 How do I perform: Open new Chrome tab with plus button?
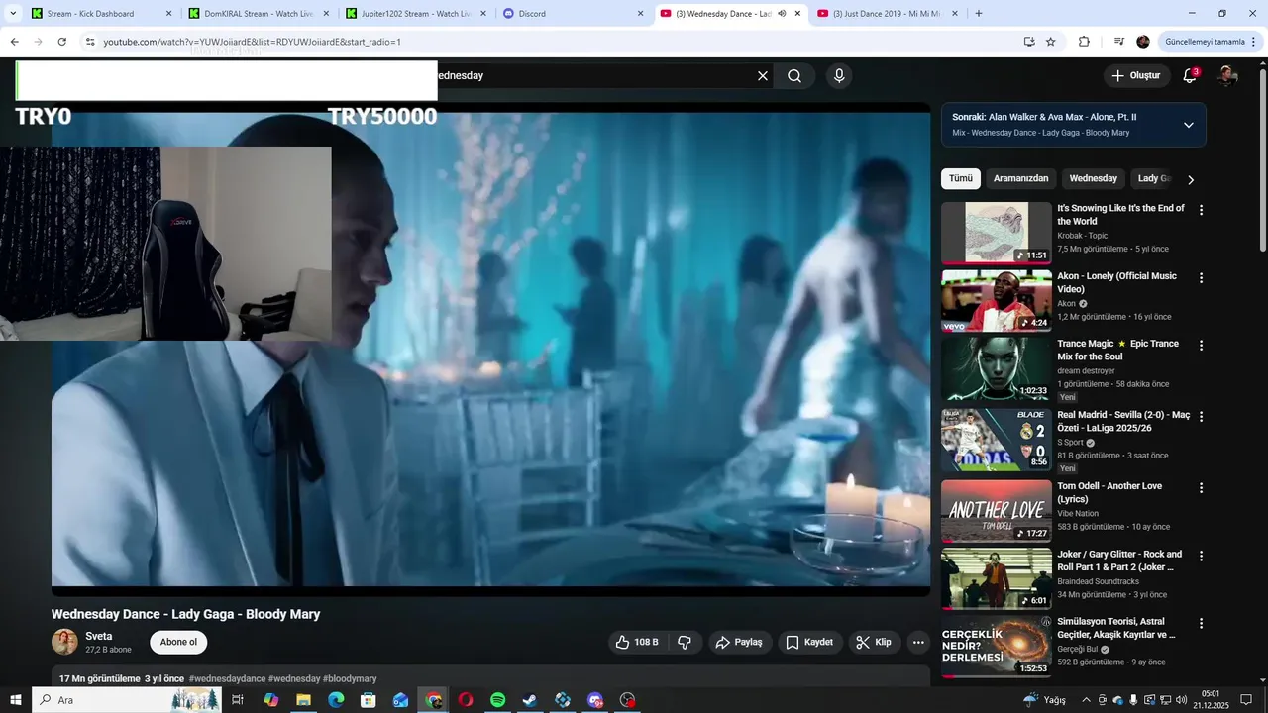coord(979,14)
